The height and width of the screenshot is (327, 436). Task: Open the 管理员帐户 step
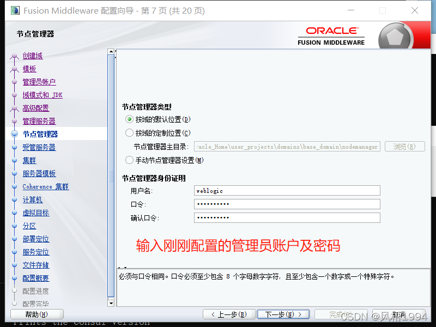click(x=39, y=82)
